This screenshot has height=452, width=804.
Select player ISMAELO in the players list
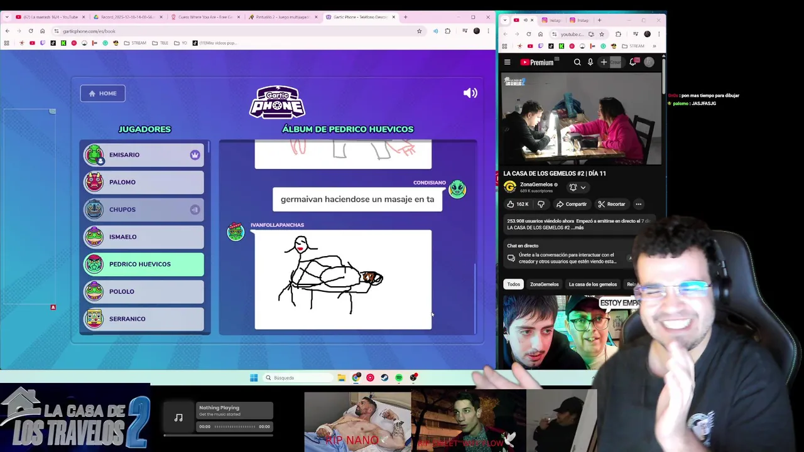pos(144,237)
